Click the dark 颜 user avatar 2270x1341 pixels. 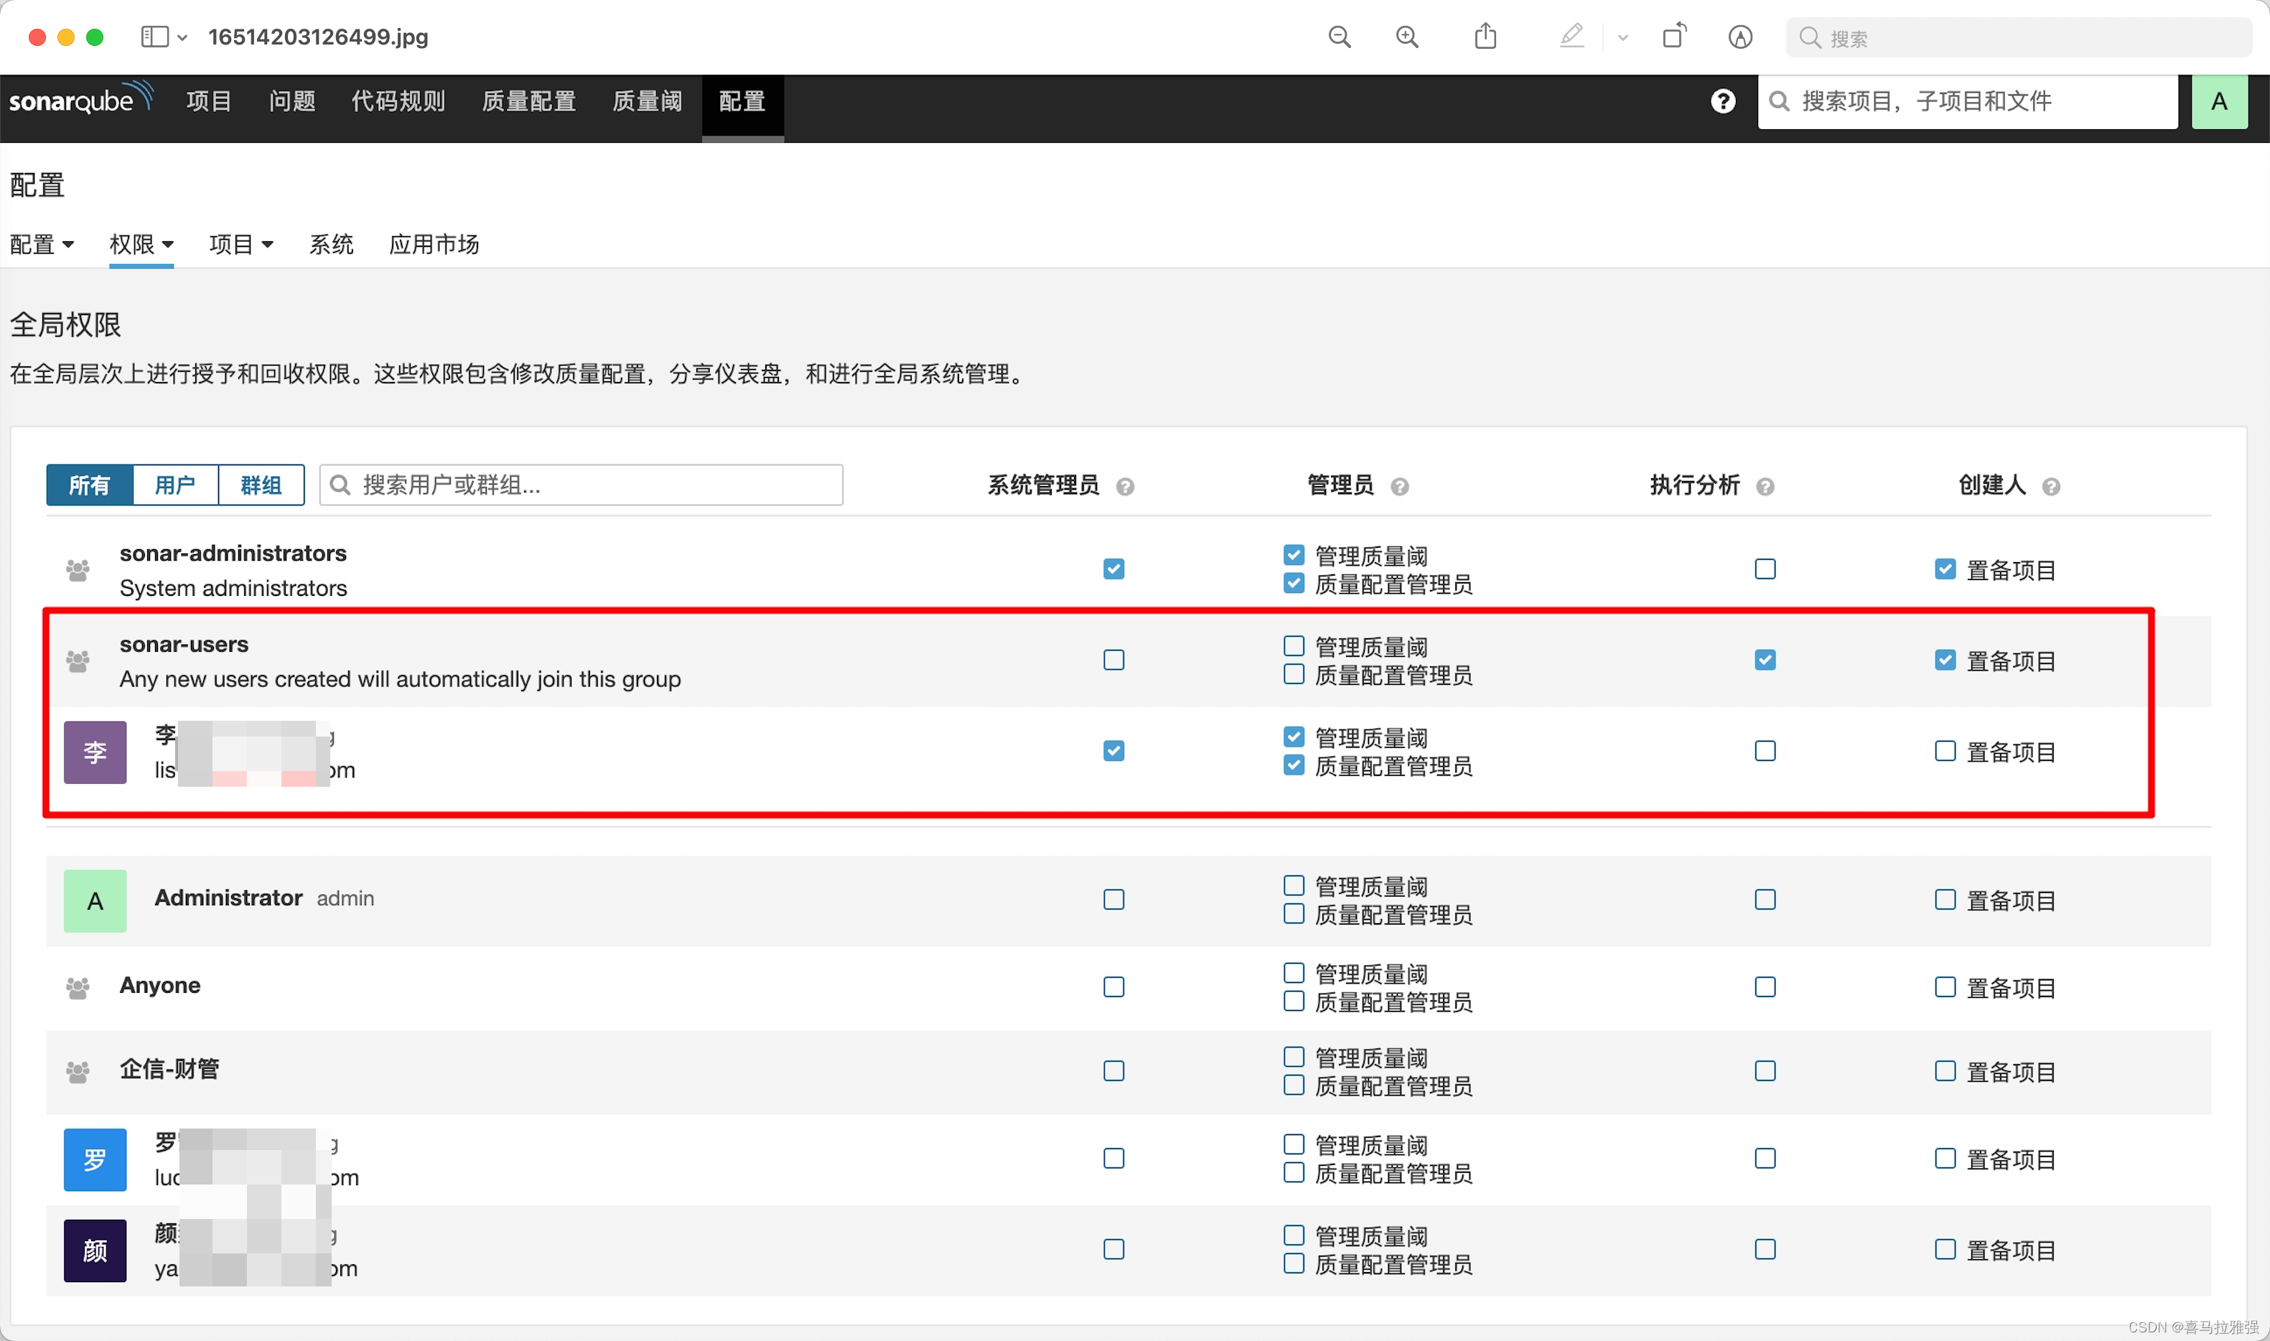tap(95, 1251)
